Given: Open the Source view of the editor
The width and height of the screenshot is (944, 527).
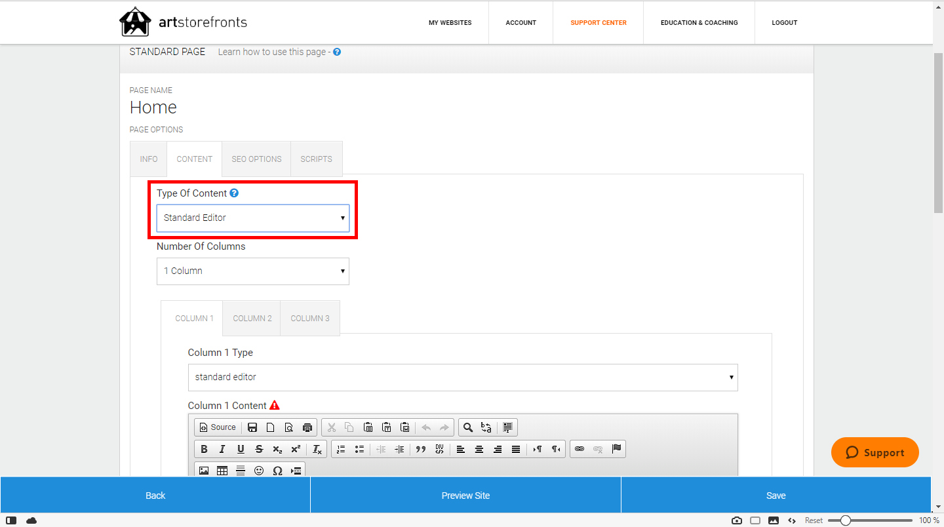Looking at the screenshot, I should [217, 427].
